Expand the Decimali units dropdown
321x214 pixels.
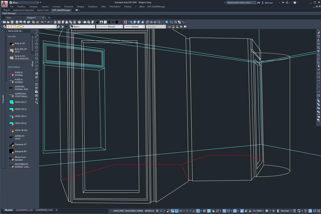(x=286, y=211)
